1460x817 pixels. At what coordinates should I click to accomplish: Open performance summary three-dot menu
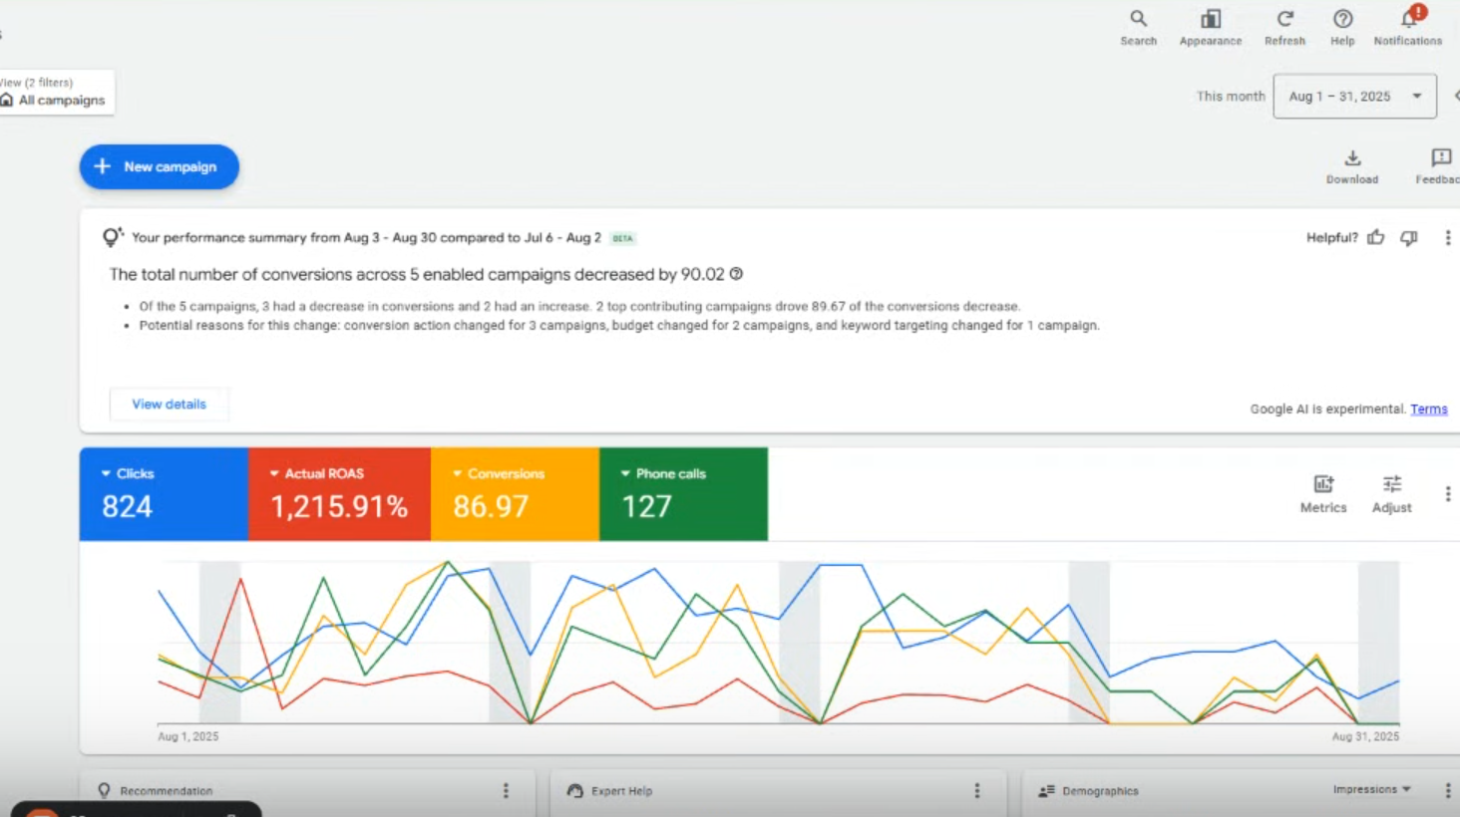pyautogui.click(x=1447, y=237)
